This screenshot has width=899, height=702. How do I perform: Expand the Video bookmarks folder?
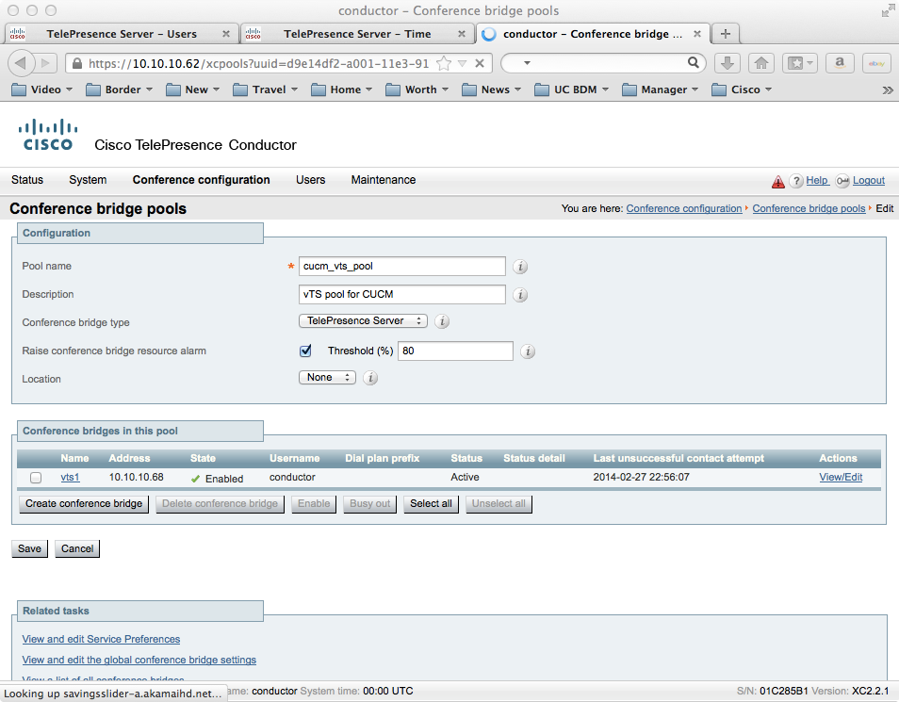[41, 90]
